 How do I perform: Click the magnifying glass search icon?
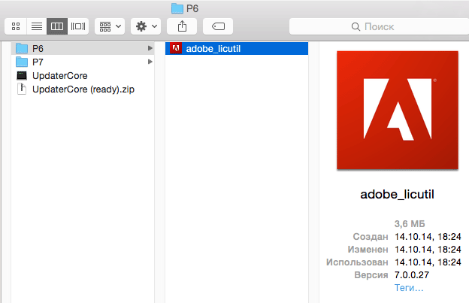tap(356, 26)
